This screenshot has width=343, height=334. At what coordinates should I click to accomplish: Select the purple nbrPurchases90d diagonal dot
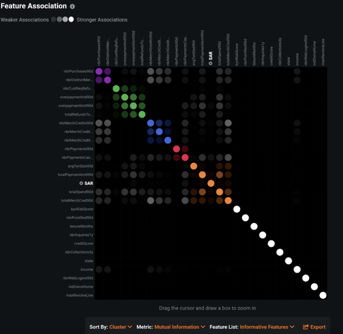pyautogui.click(x=99, y=71)
